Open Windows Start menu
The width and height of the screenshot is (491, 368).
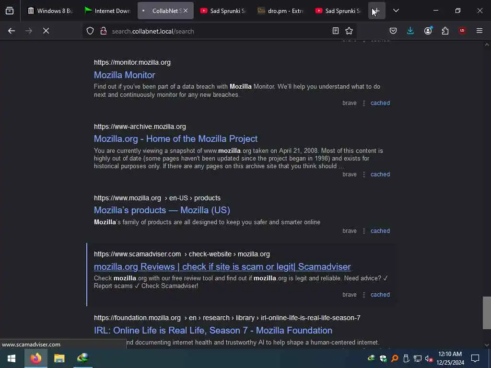12,358
